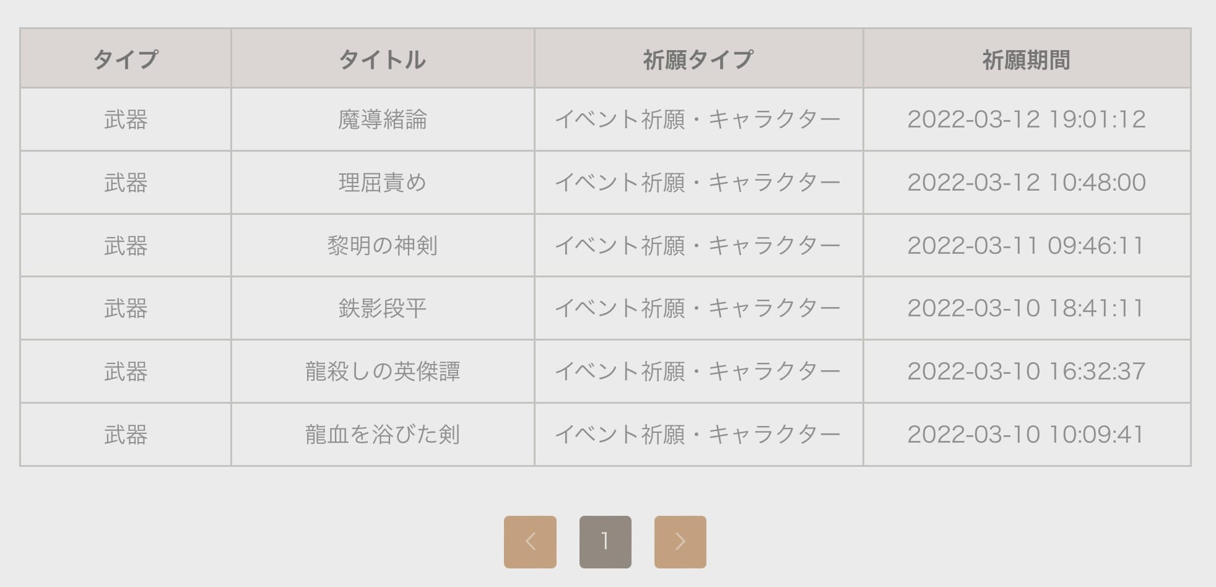
Task: Click the タイプ column header
Action: click(x=124, y=58)
